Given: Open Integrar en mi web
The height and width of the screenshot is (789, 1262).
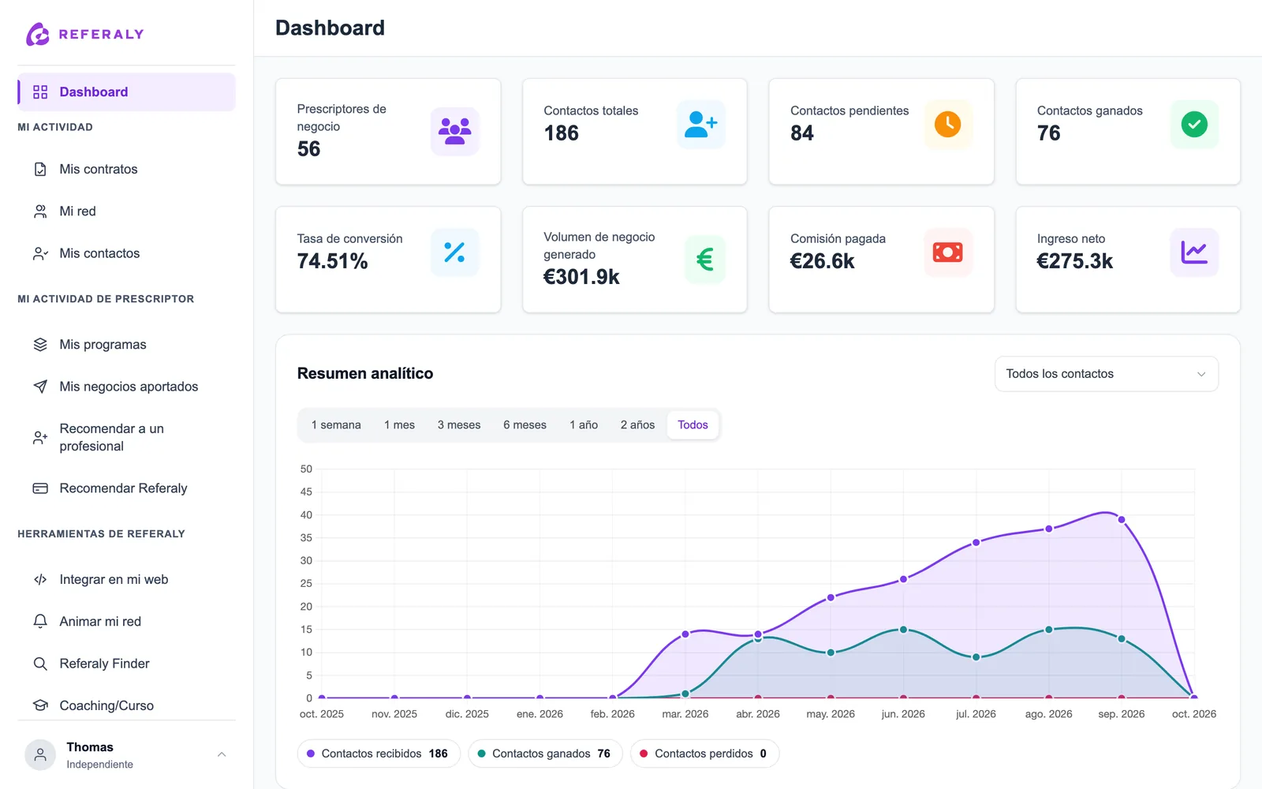Looking at the screenshot, I should 126,579.
